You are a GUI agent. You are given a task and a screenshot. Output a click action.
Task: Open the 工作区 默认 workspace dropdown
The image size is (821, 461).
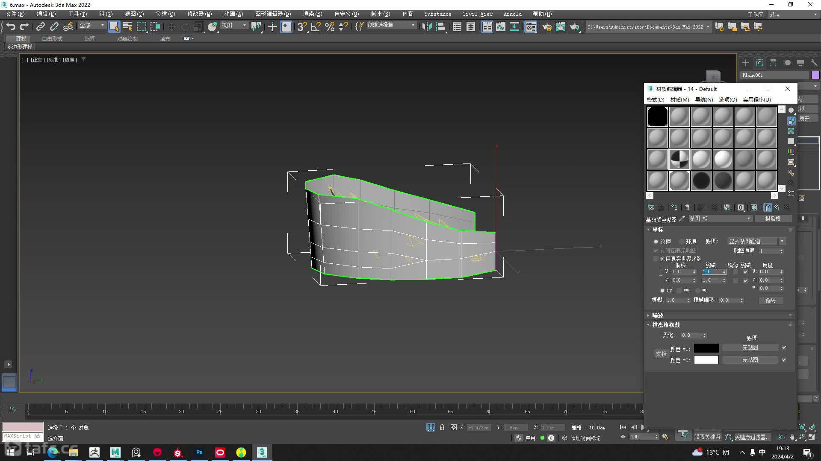pyautogui.click(x=793, y=15)
